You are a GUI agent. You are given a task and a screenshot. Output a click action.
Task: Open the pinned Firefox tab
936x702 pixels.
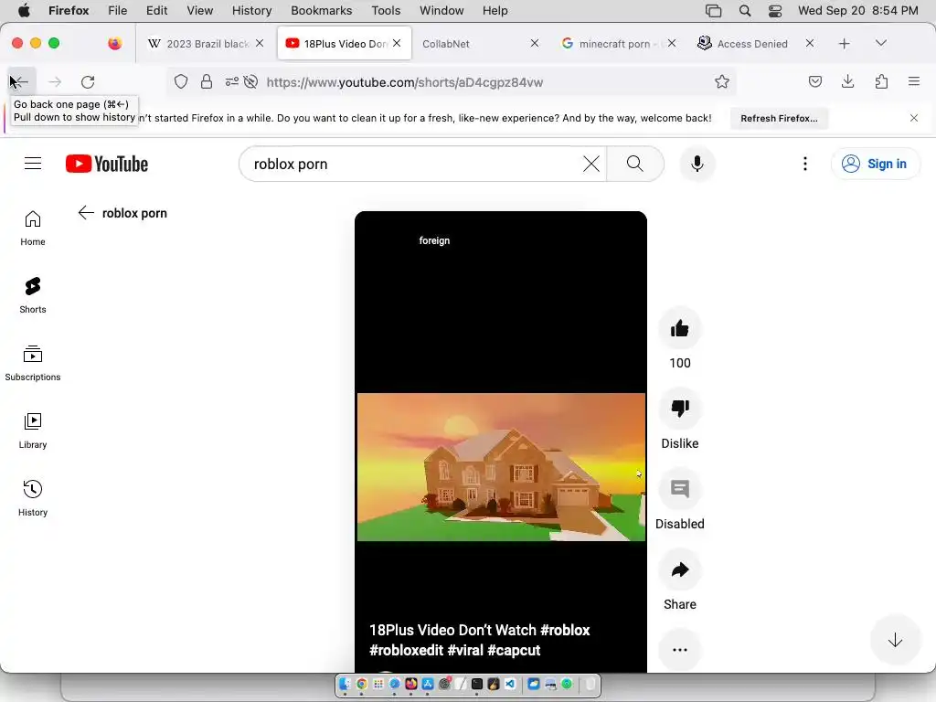[x=114, y=43]
